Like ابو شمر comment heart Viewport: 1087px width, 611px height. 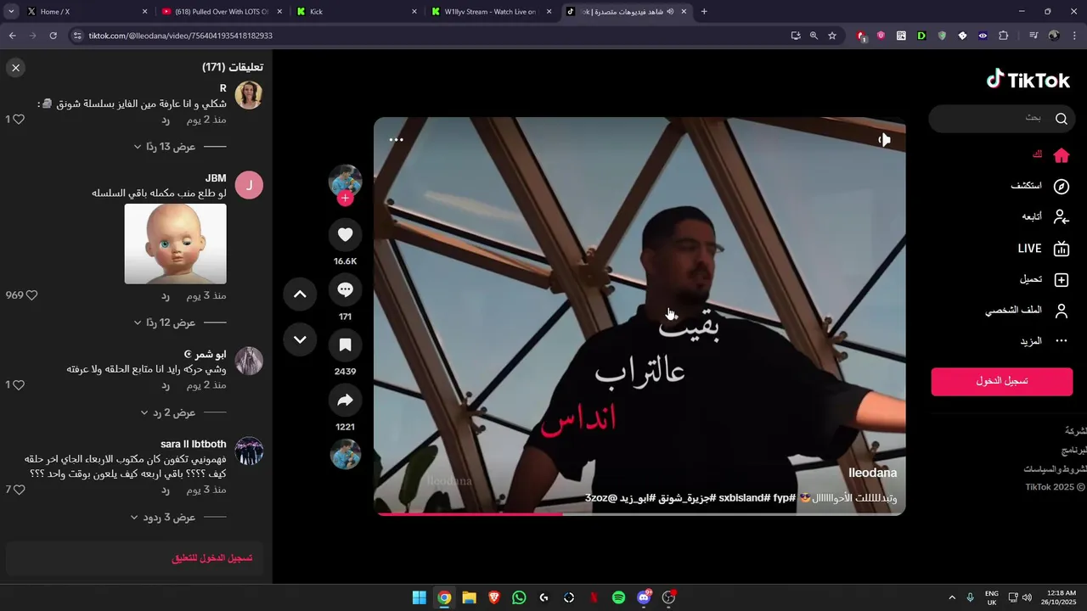click(19, 385)
